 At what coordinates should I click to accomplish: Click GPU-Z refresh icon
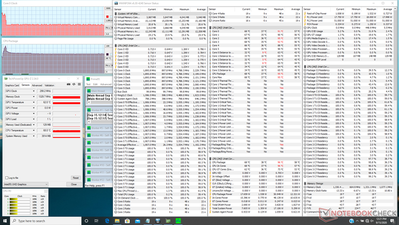pos(74,84)
